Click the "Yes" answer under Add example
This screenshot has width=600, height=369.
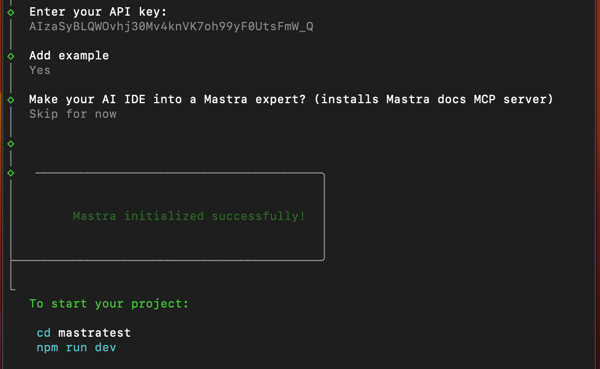(x=40, y=70)
